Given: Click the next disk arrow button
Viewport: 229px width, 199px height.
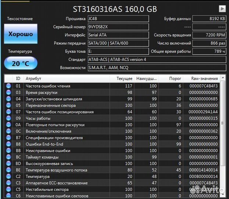Looking at the screenshot, I should coord(222,9).
